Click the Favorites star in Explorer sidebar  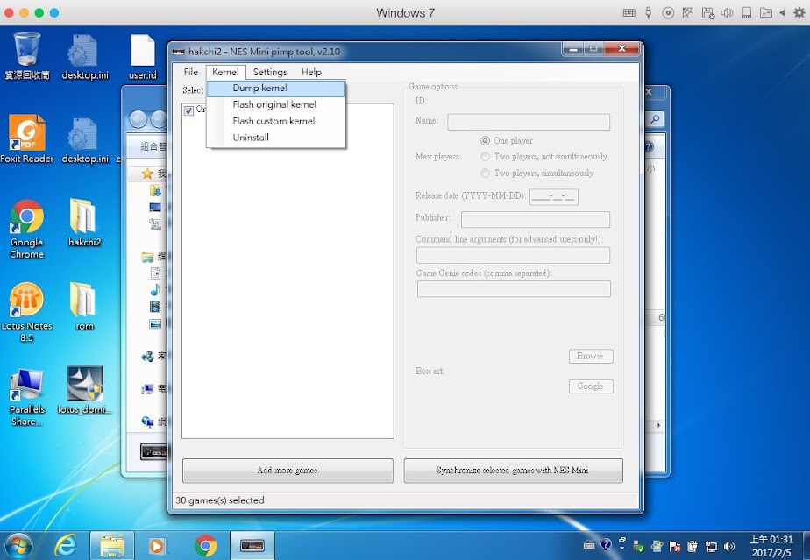148,174
